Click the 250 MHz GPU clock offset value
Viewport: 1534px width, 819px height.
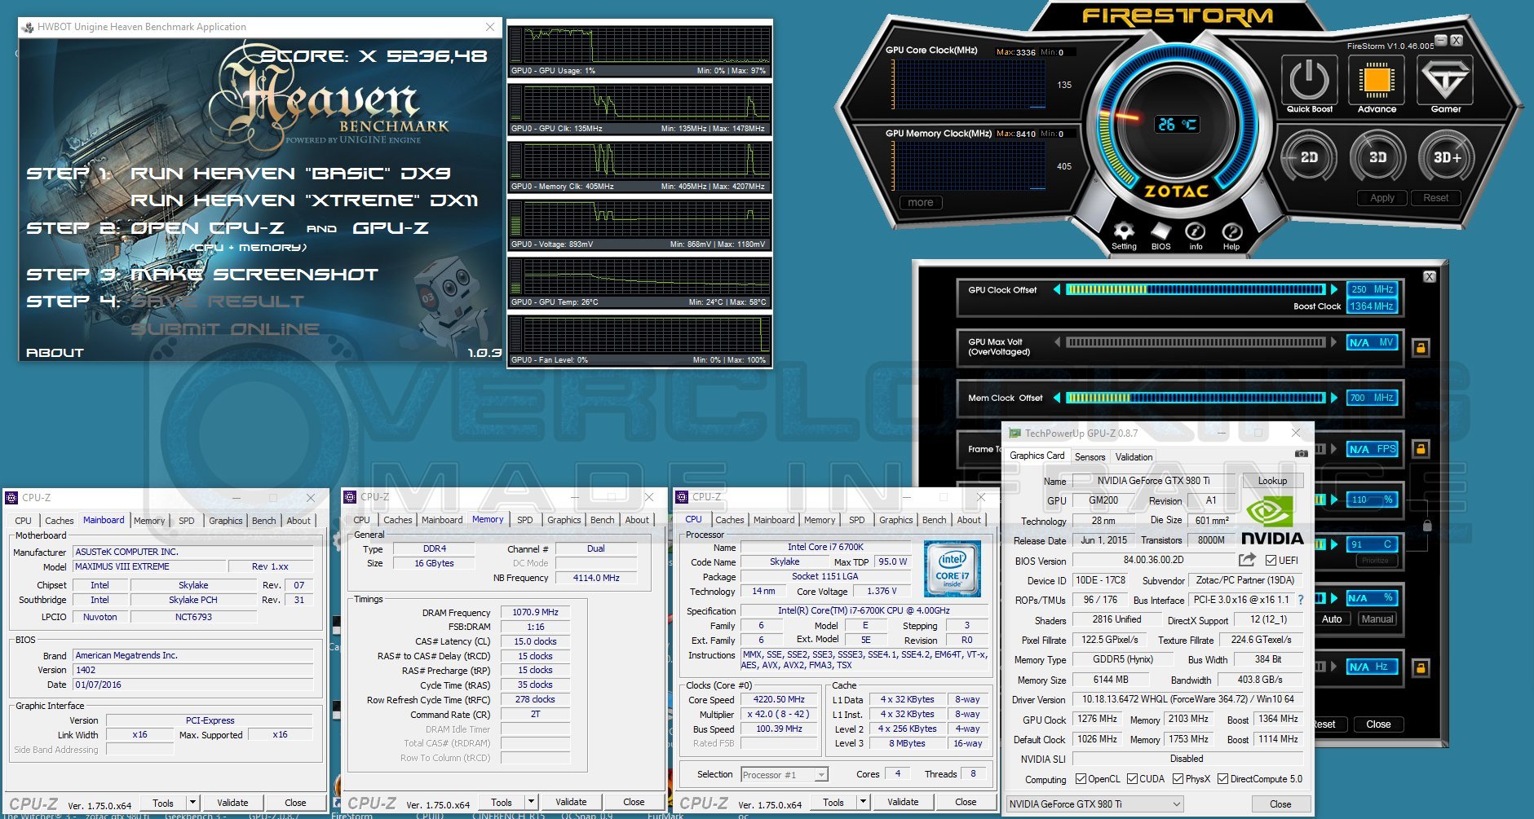point(1372,289)
